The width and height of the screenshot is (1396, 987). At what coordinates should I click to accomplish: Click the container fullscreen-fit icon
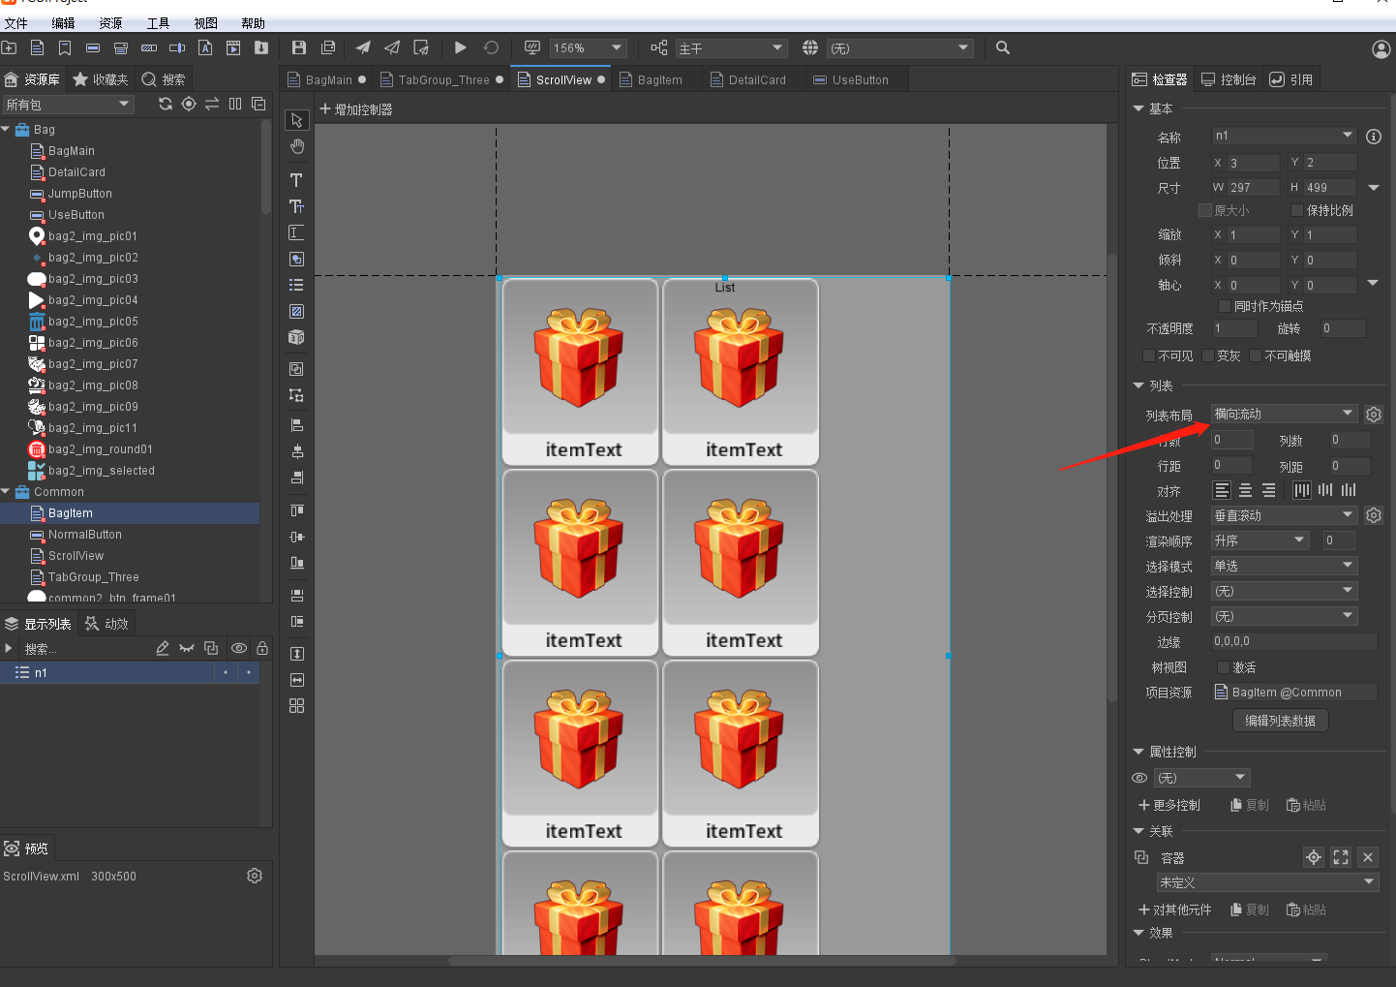pos(1341,857)
